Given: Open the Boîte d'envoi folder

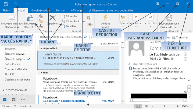Looking at the screenshot, I should click(12, 64).
